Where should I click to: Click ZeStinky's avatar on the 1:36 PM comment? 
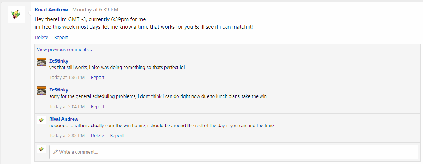tap(41, 62)
